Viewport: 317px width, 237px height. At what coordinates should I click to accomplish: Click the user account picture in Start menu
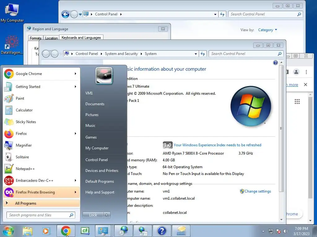pyautogui.click(x=104, y=76)
